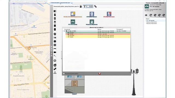
Task: Choose the video camera icon in the sidebar
Action: pos(55,52)
